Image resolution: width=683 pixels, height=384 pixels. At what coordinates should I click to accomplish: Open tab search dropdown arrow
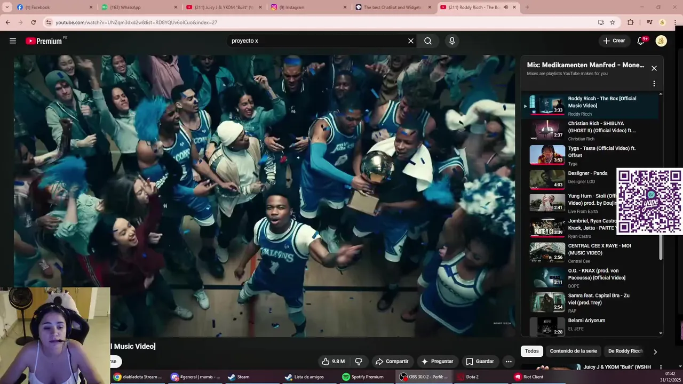[7, 7]
